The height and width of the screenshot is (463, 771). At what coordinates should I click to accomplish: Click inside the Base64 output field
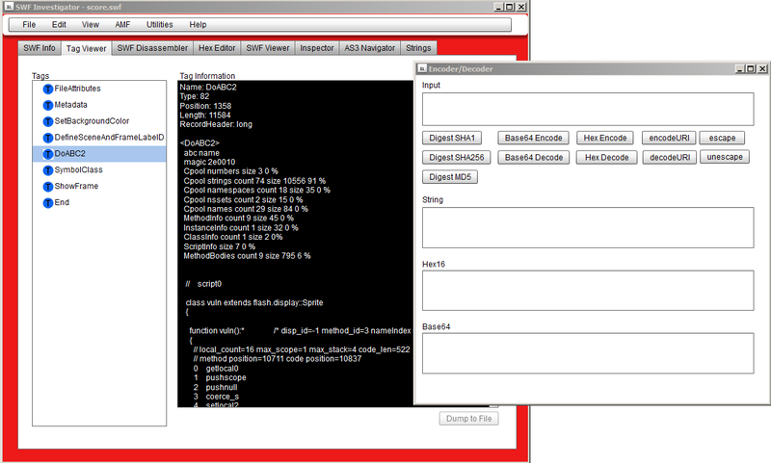588,353
